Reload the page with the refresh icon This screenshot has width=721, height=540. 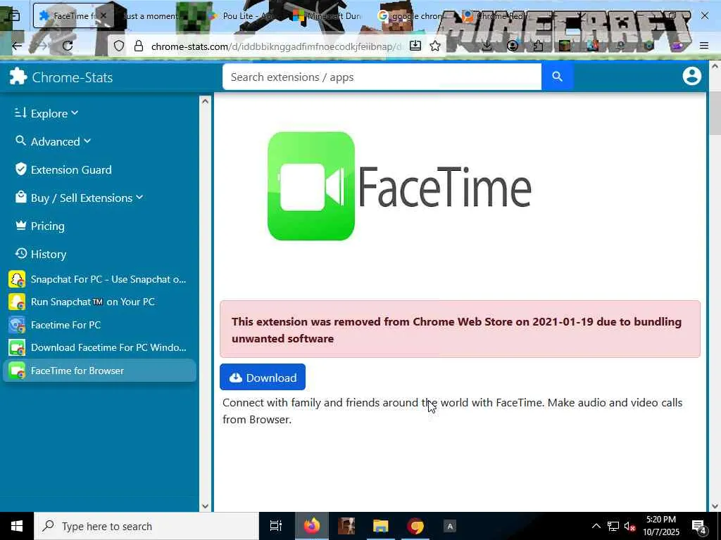coord(68,46)
